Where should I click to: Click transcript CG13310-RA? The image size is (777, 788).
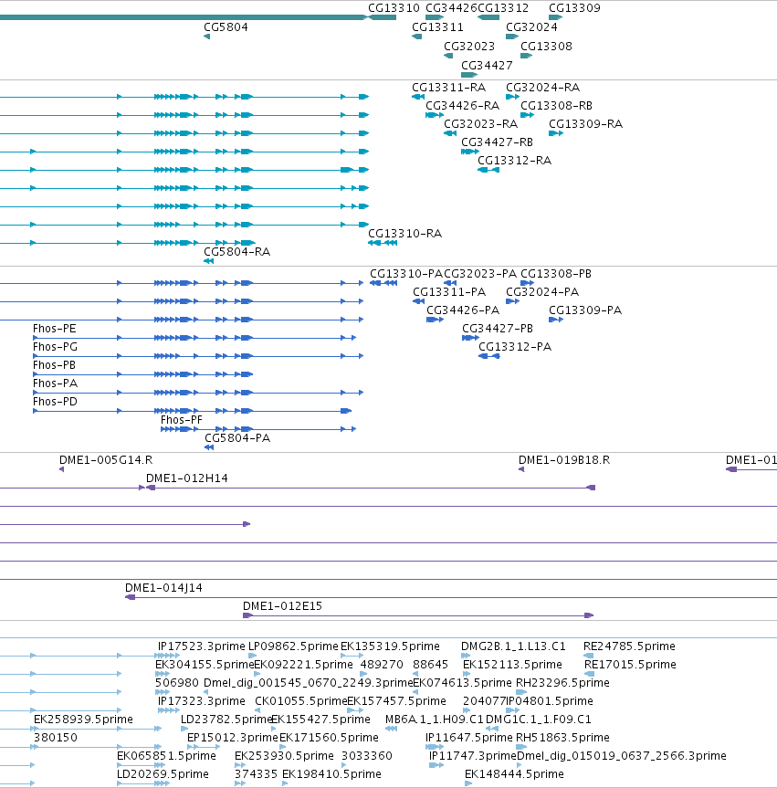pos(404,234)
